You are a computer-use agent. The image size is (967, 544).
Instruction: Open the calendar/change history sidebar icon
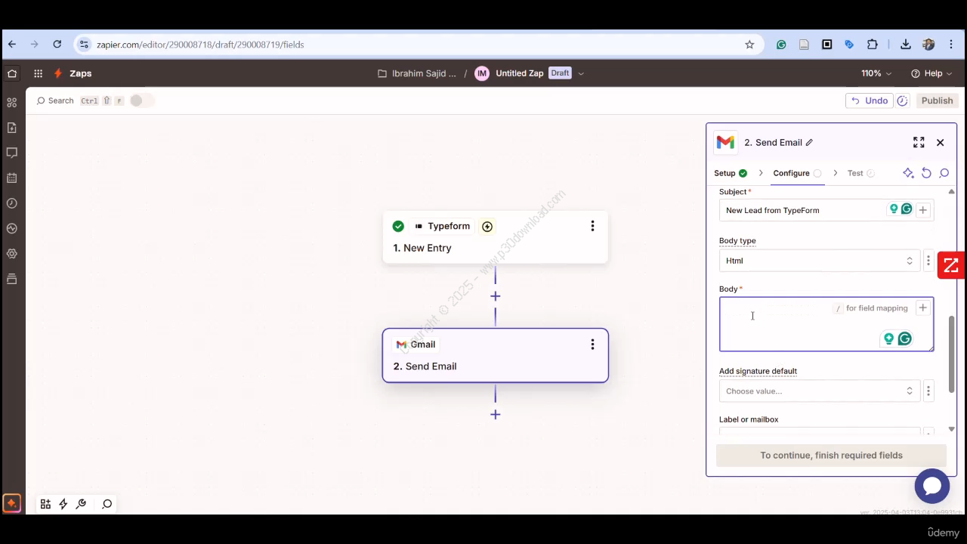[11, 178]
